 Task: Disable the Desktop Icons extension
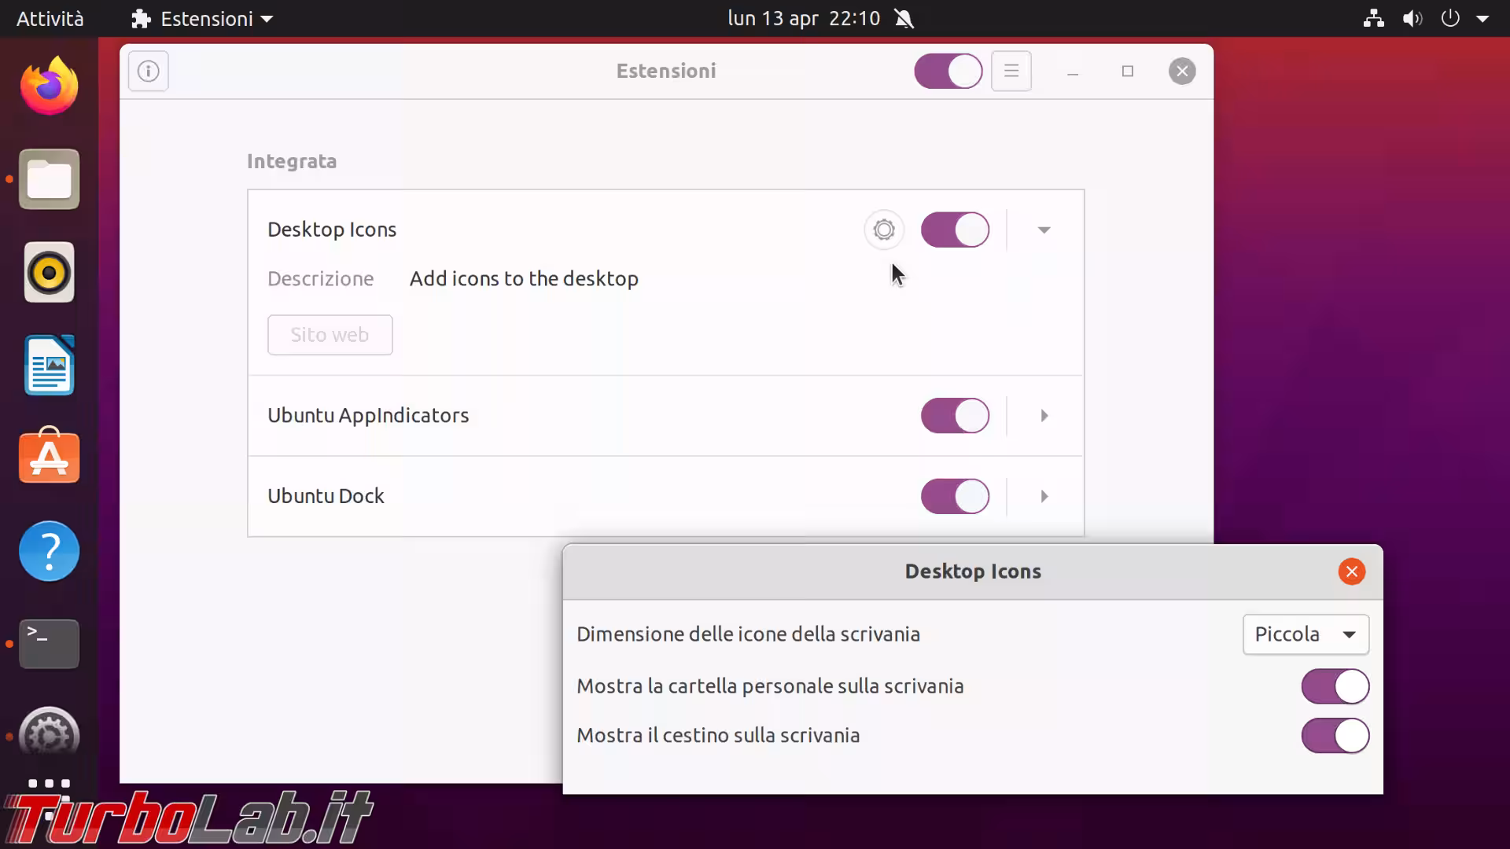tap(955, 230)
